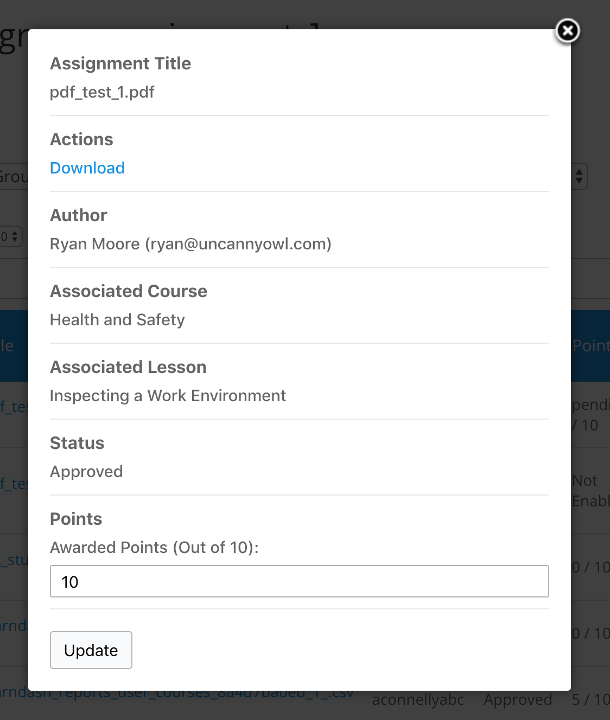Viewport: 610px width, 720px height.
Task: Click the Ryan Moore author email text
Action: pyautogui.click(x=190, y=244)
